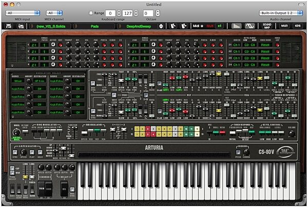This screenshot has width=308, height=208.
Task: Toggle the Active switch for voice 5
Action: click(x=153, y=45)
